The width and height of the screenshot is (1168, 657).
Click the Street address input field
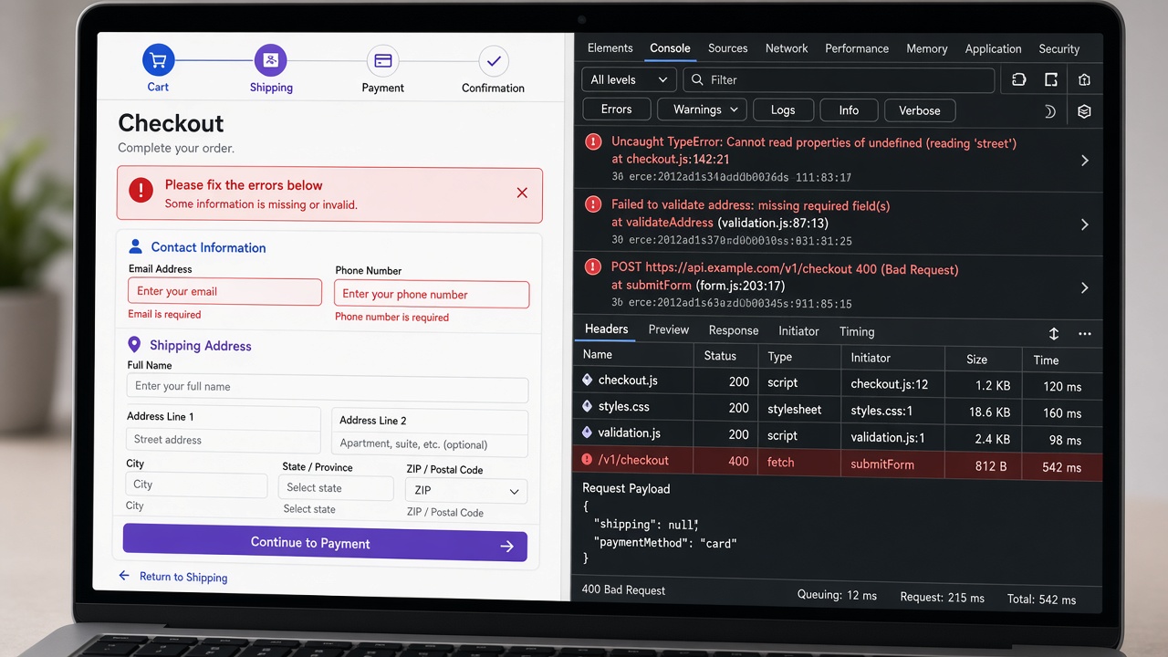click(224, 440)
